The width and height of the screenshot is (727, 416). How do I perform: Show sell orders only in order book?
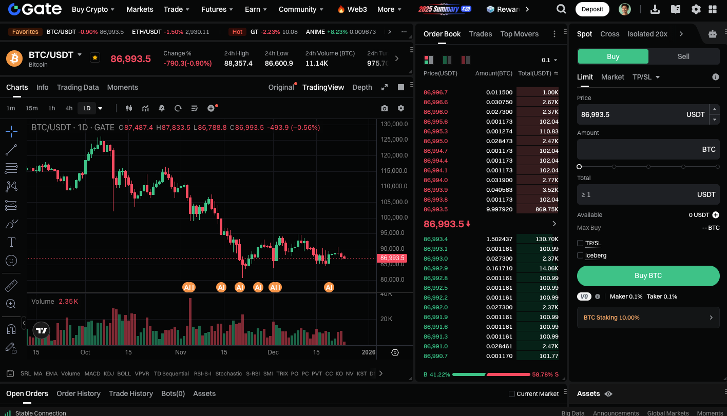tap(466, 60)
